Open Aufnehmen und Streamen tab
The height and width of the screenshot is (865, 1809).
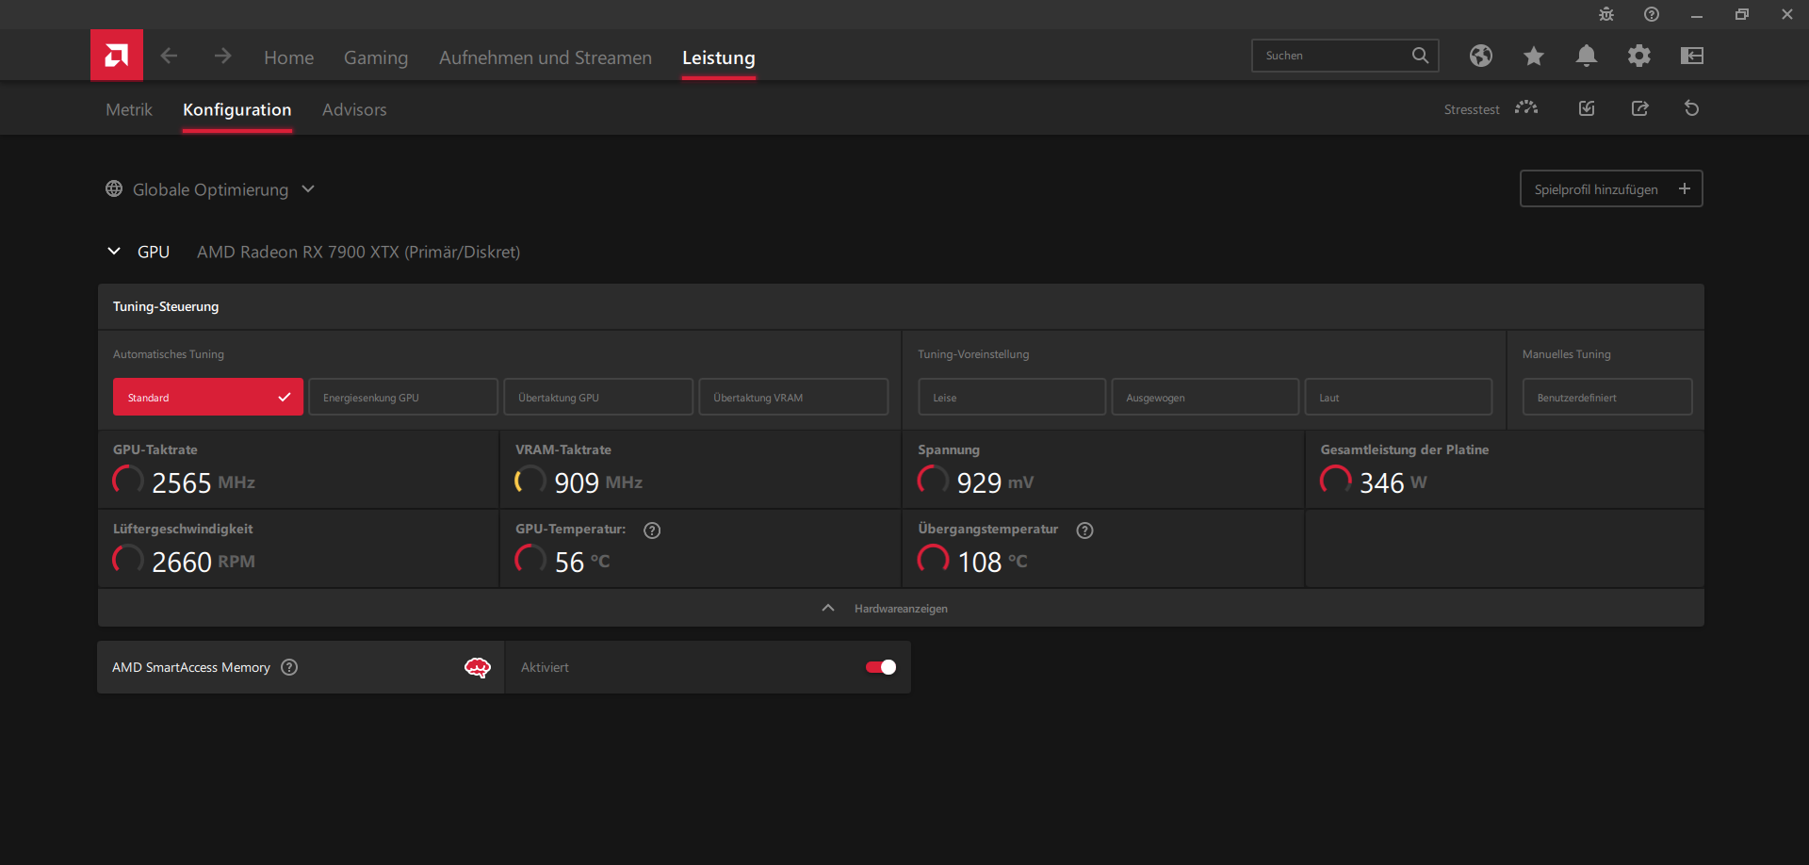[x=546, y=57]
